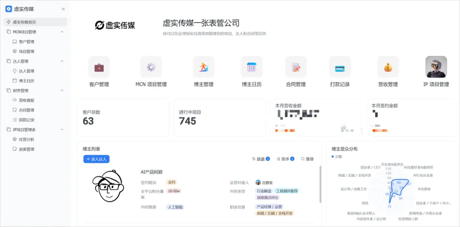Image resolution: width=460 pixels, height=227 pixels.
Task: Collapse the IP项目管理表 sidebar group
Action: click(x=62, y=130)
